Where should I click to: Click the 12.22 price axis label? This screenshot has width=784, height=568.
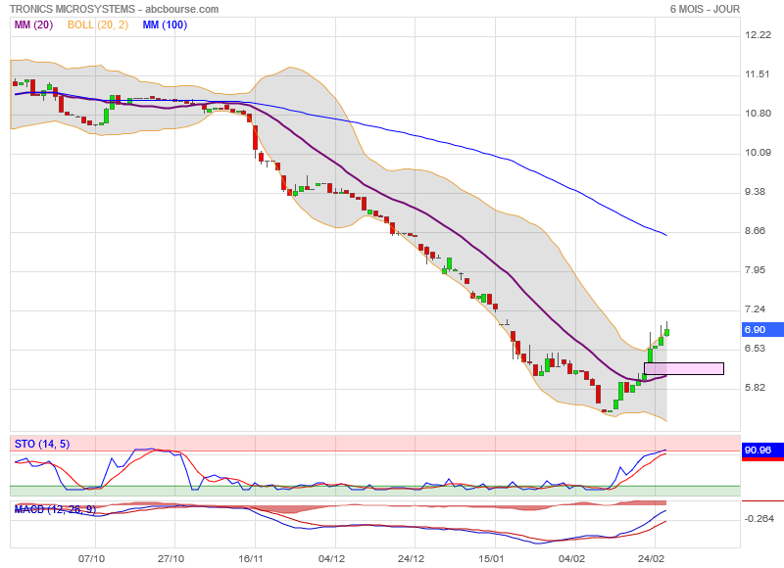[x=758, y=35]
